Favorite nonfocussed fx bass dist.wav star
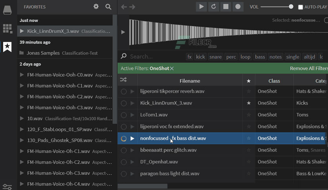This screenshot has height=190, width=328. (248, 138)
